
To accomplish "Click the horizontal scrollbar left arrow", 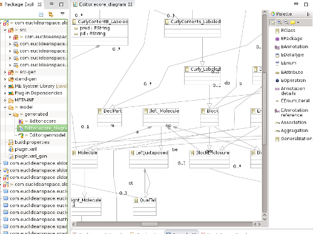I will [x=74, y=224].
